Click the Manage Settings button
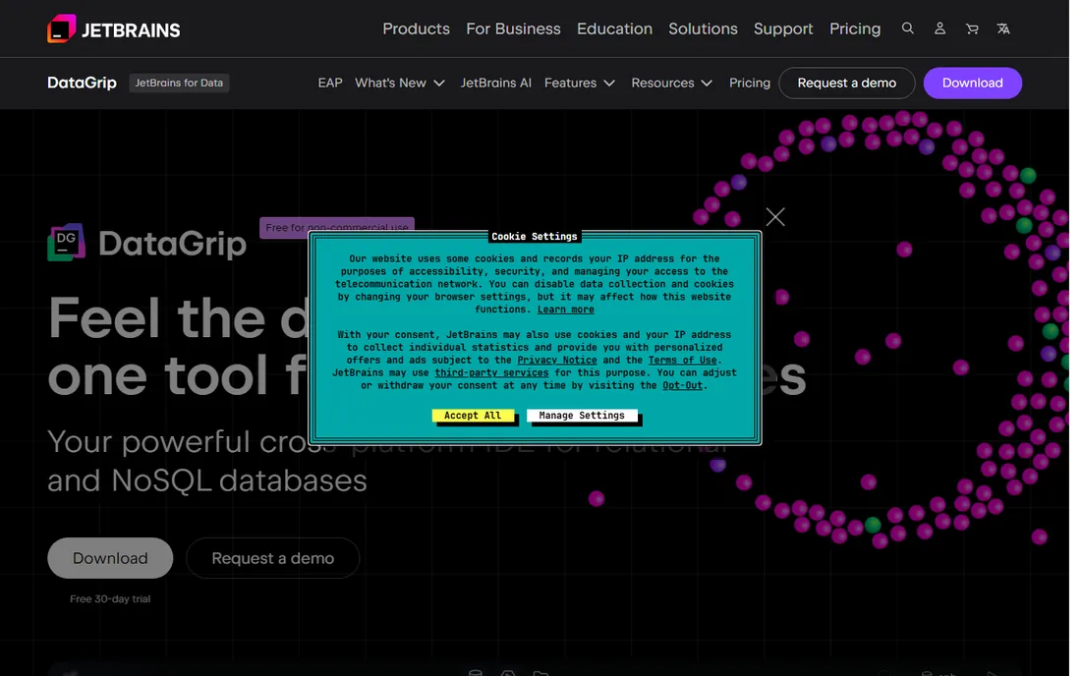This screenshot has height=676, width=1081. pos(582,416)
